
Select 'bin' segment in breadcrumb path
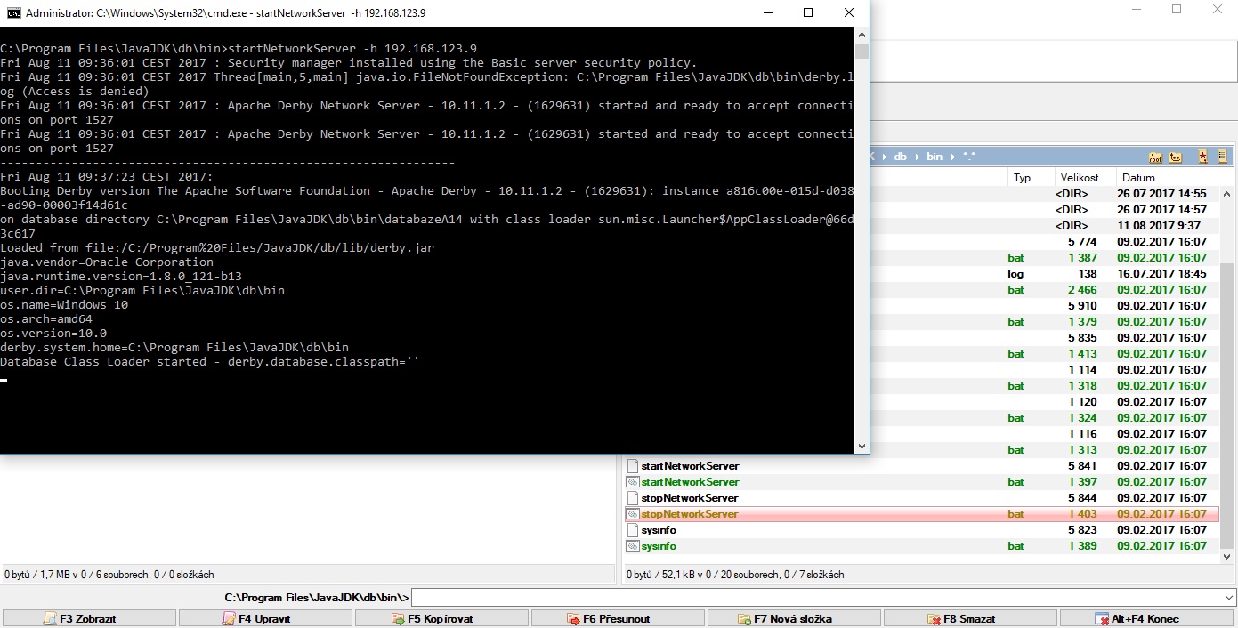[935, 157]
